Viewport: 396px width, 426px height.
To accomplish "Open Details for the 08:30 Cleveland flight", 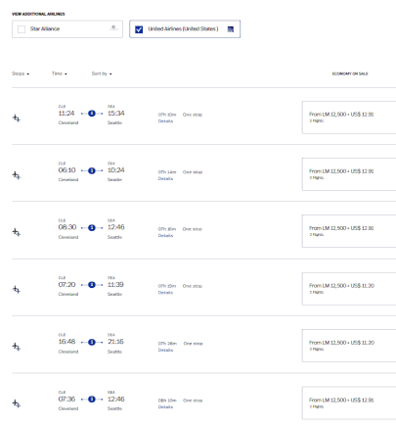I will point(165,236).
